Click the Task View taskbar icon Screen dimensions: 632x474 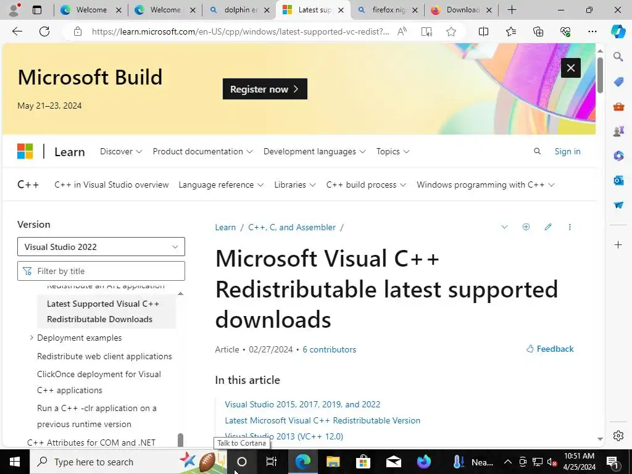272,462
